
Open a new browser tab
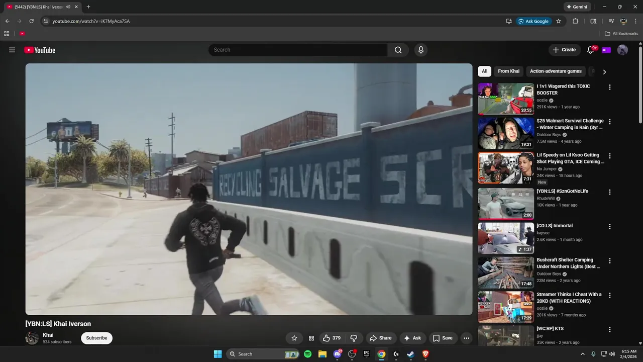(x=88, y=7)
